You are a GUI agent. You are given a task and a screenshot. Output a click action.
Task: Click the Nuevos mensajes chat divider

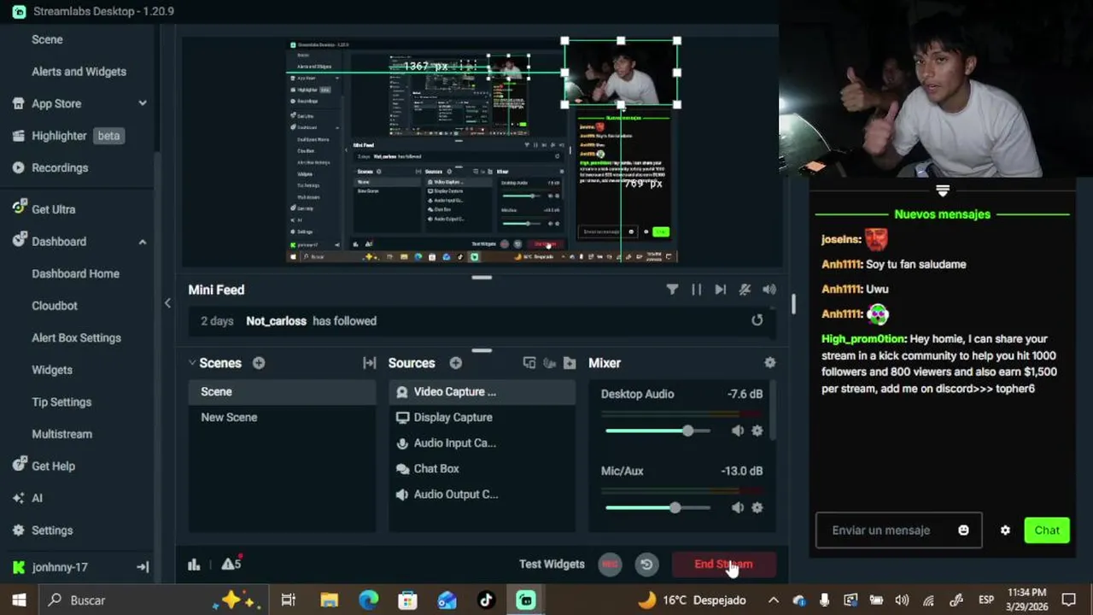942,214
